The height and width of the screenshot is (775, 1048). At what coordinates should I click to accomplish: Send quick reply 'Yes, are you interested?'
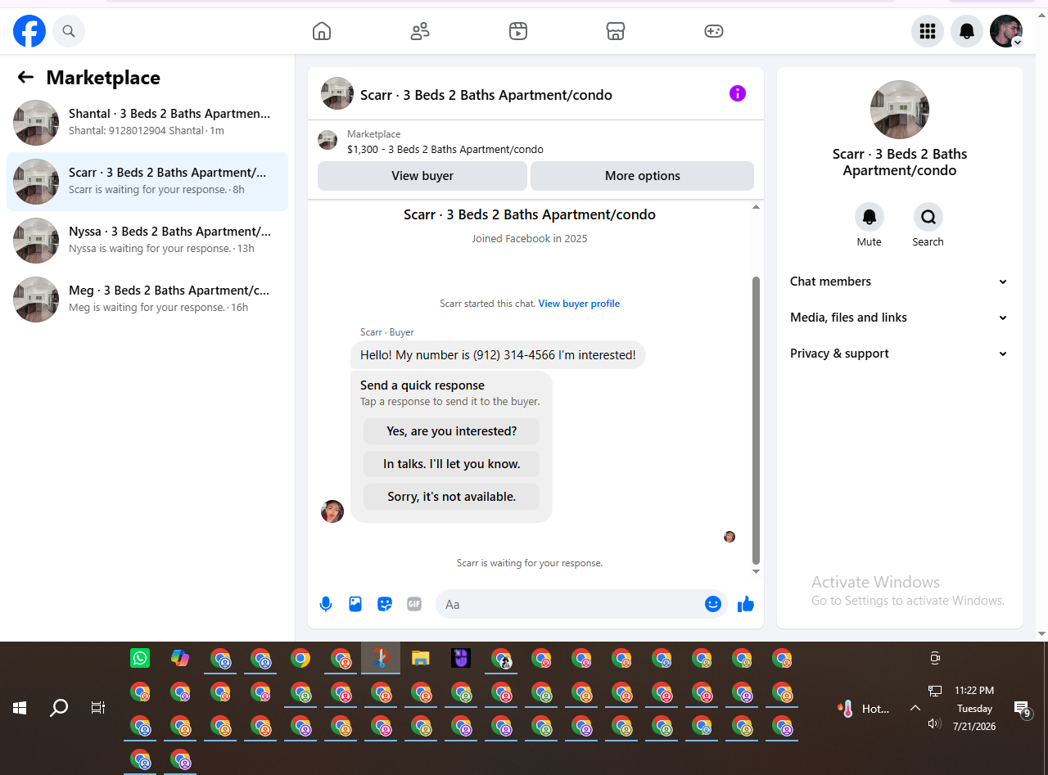tap(452, 431)
